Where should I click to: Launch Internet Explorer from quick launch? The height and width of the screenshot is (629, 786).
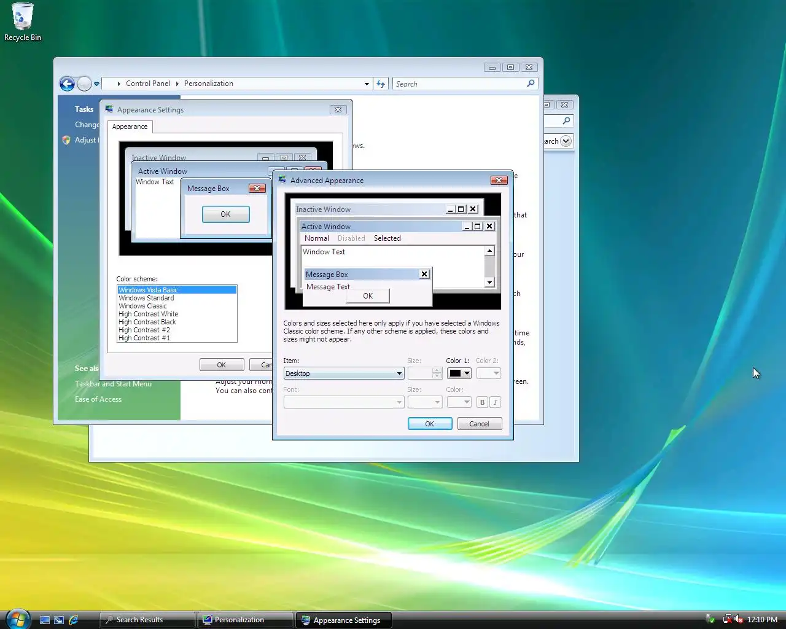[x=74, y=620]
